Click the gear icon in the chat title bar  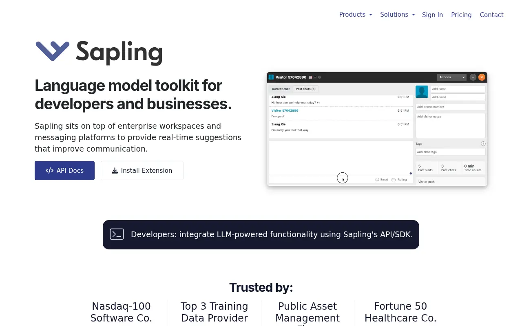pos(320,77)
